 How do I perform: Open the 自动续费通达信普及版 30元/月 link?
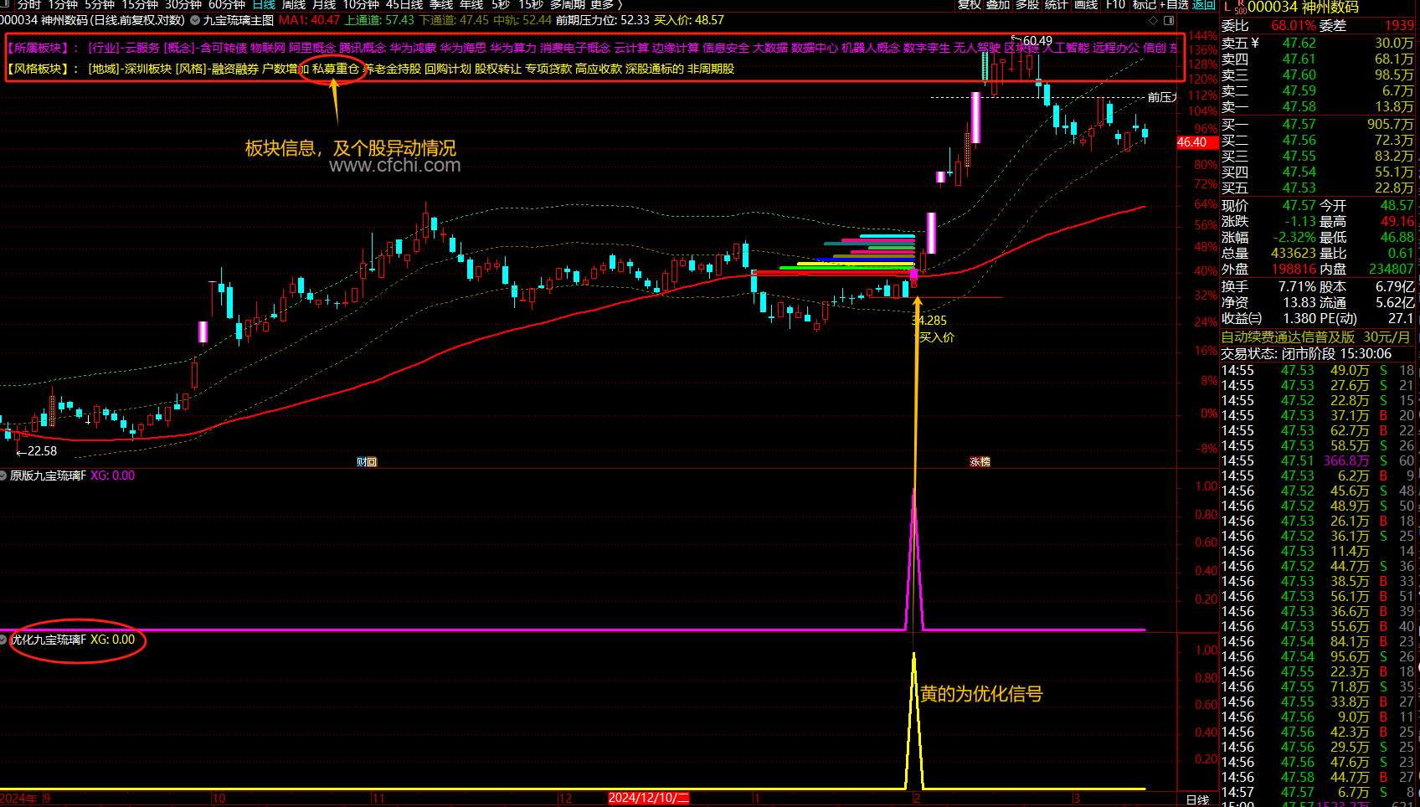(x=1315, y=337)
